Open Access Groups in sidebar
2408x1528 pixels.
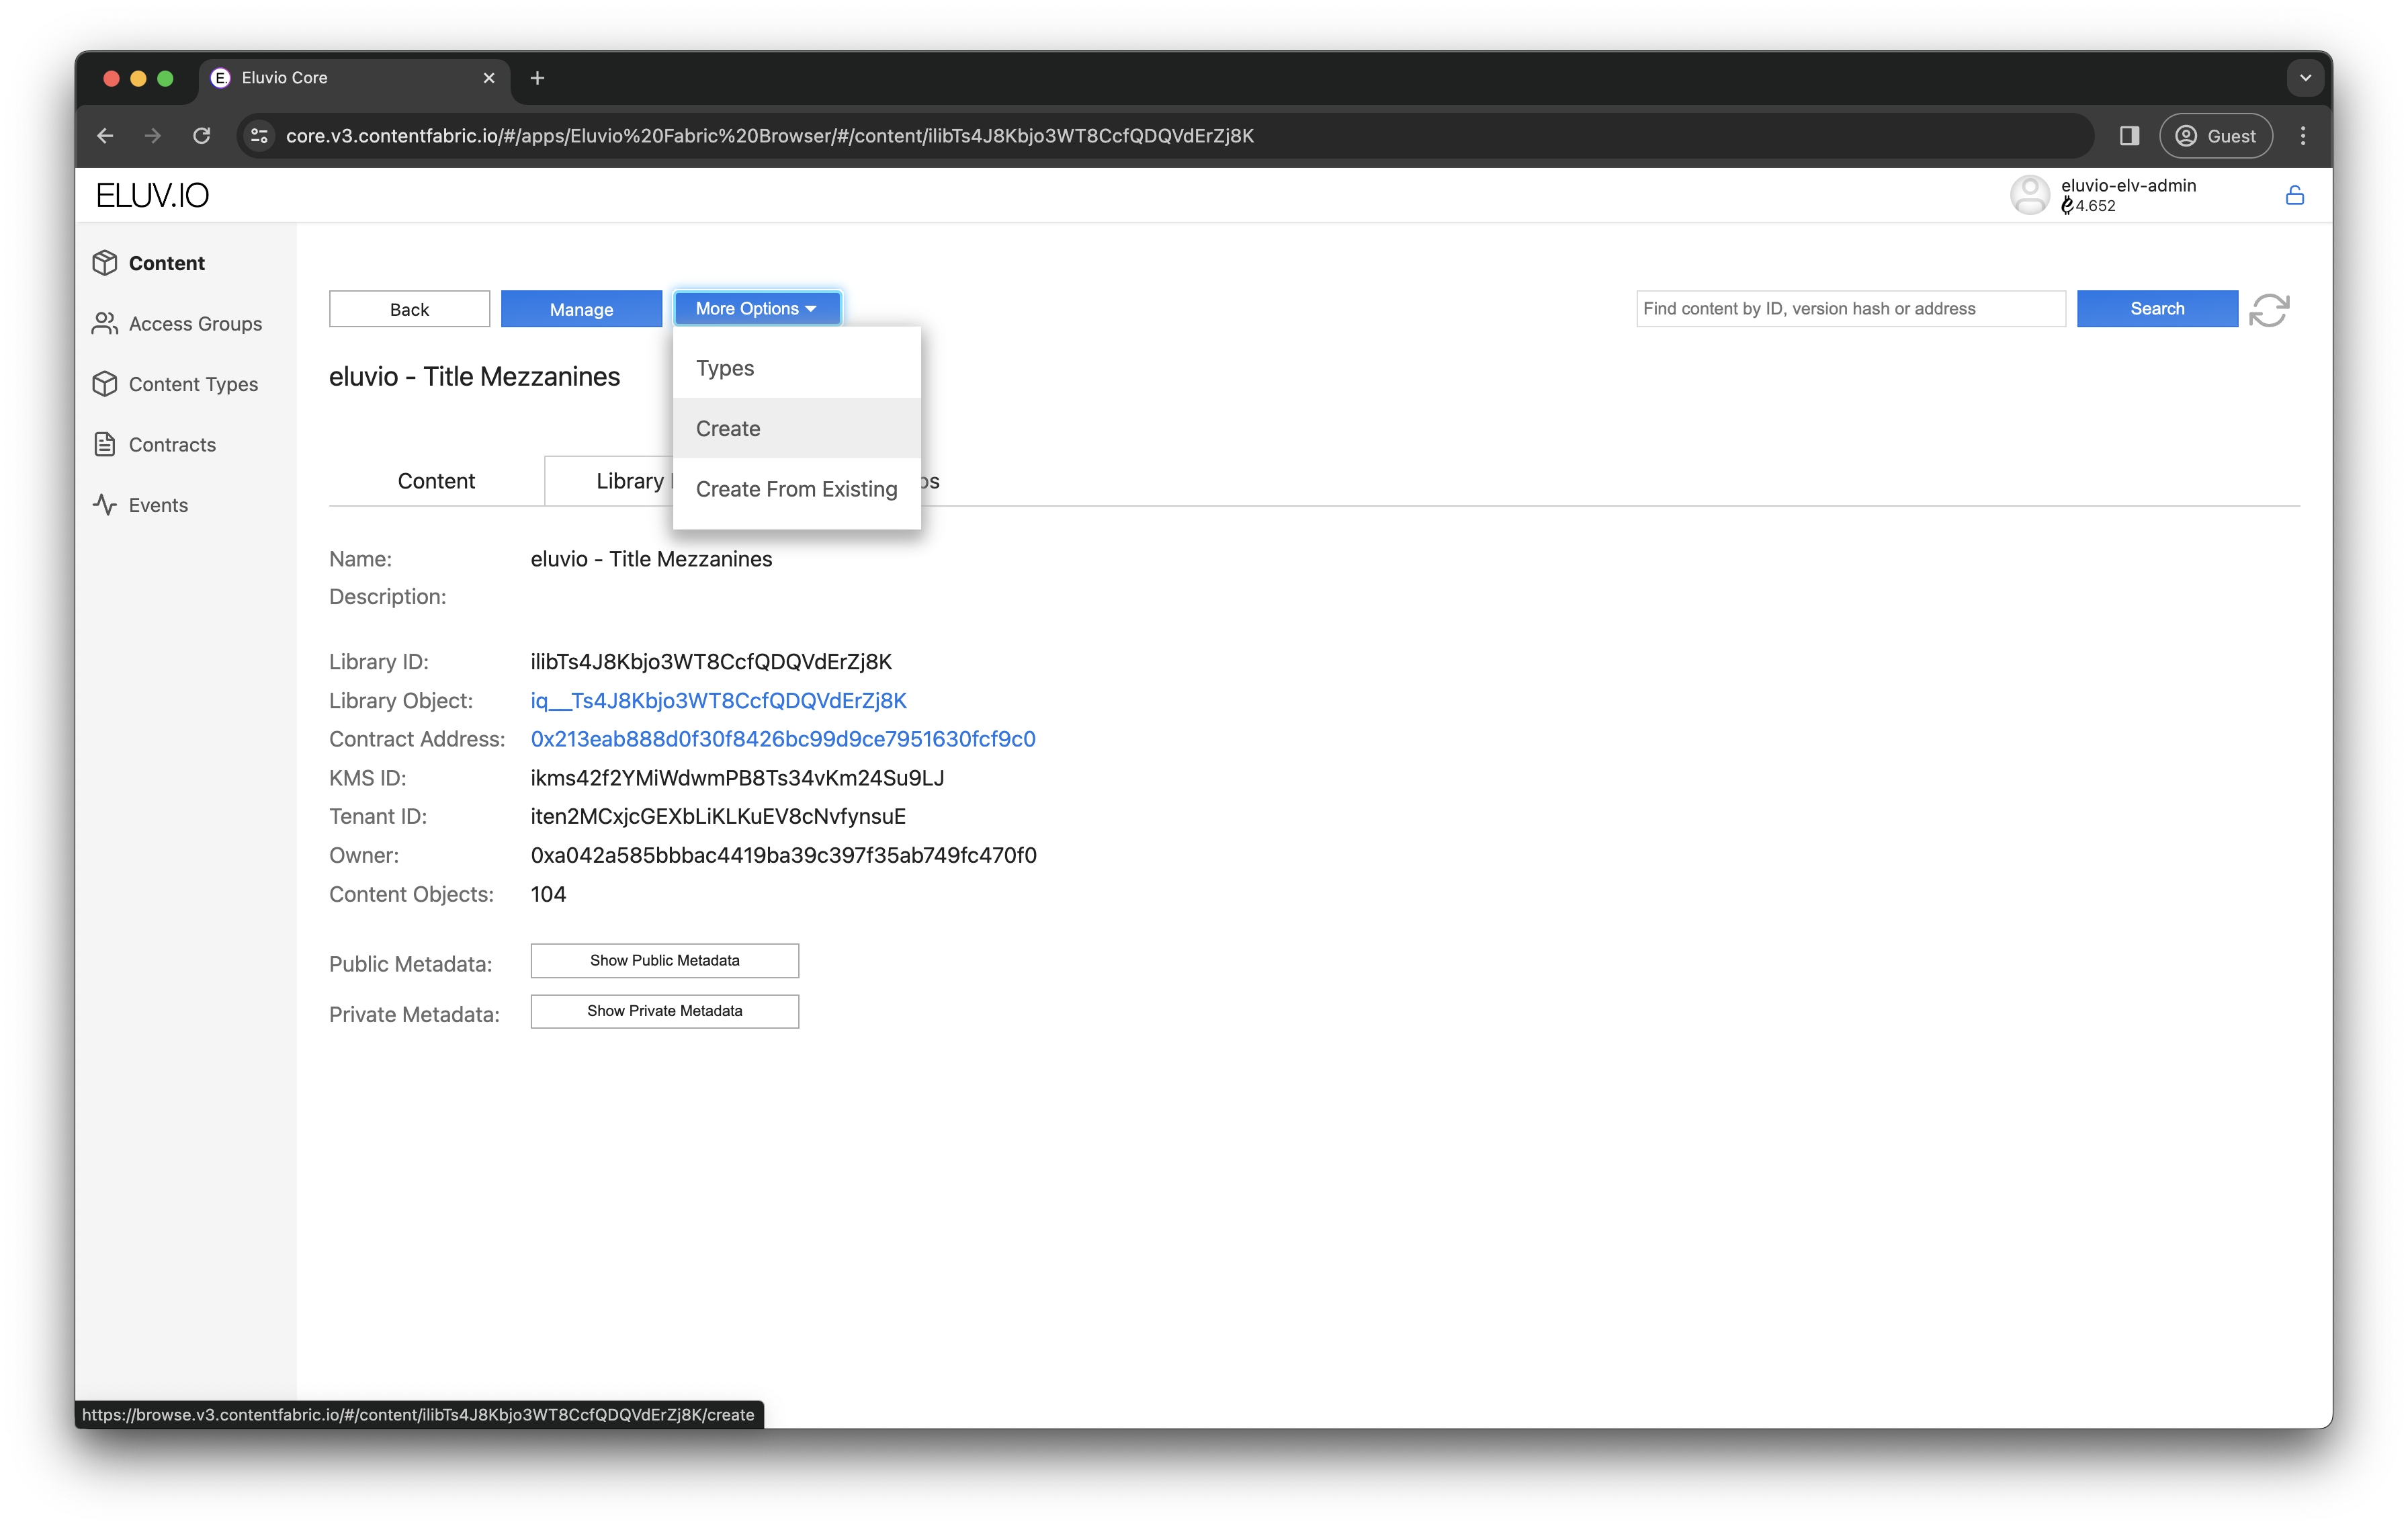[x=177, y=323]
